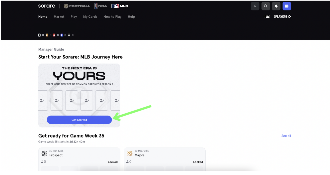This screenshot has height=175, width=330.
Task: Open the My Cards tab
Action: [90, 16]
